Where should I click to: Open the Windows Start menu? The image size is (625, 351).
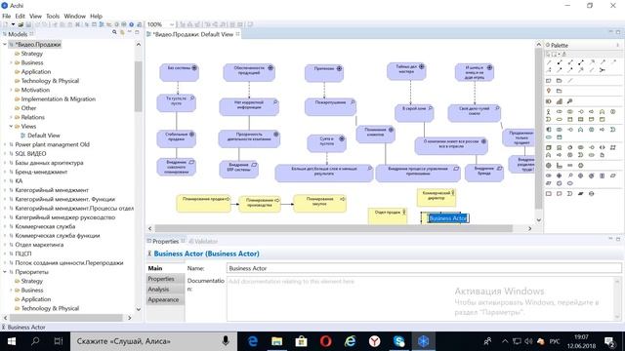pos(11,341)
